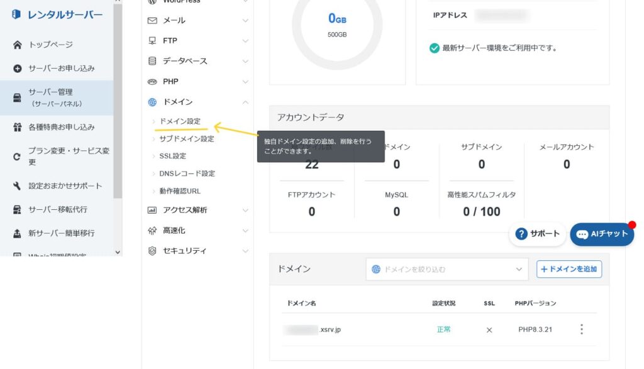Expand the 高速化 menu chevron

tap(245, 231)
